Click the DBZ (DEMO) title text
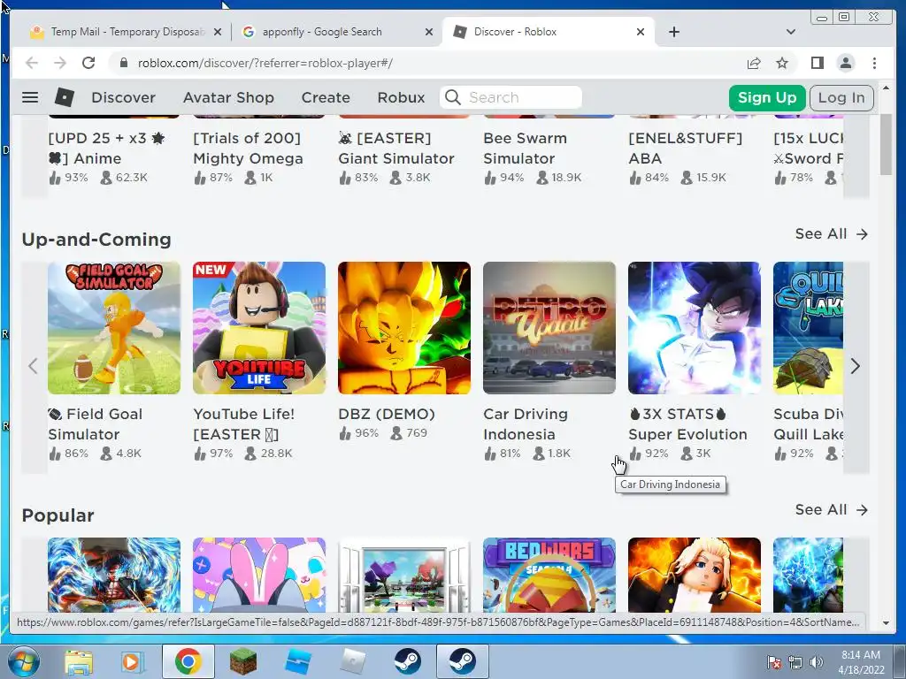This screenshot has width=906, height=679. pyautogui.click(x=387, y=414)
